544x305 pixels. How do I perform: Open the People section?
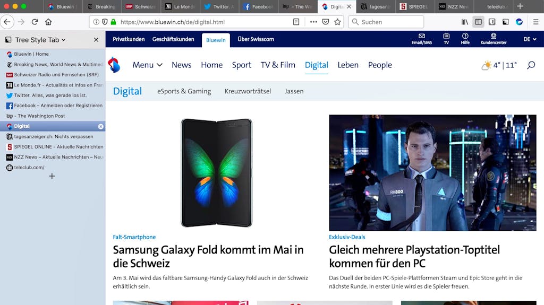380,65
